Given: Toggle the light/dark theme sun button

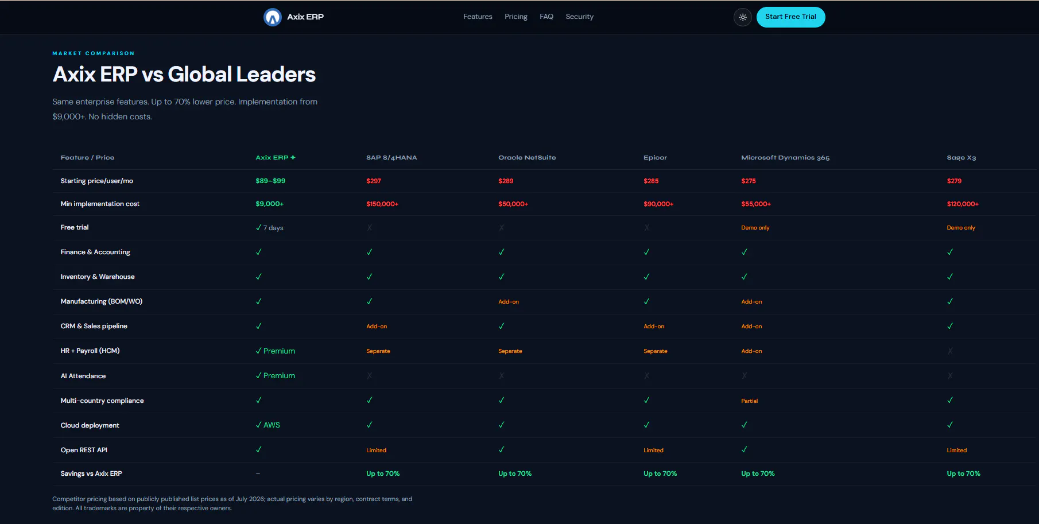Looking at the screenshot, I should (743, 17).
